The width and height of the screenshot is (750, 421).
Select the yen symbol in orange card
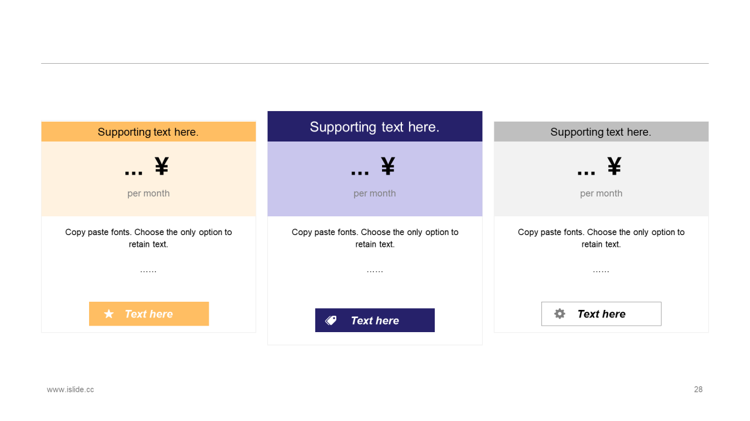click(162, 167)
